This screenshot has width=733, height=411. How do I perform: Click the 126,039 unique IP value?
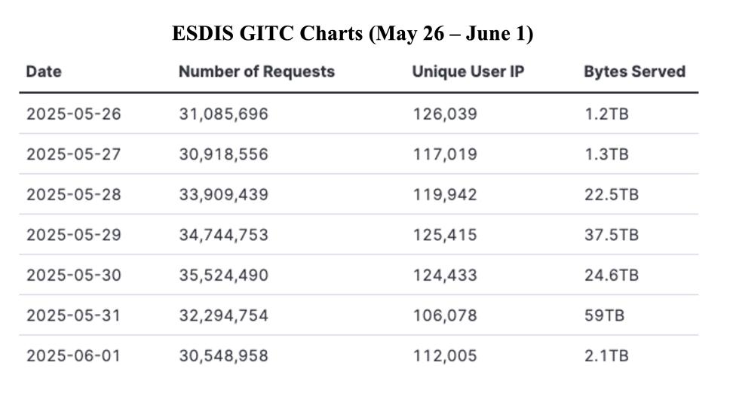point(445,114)
